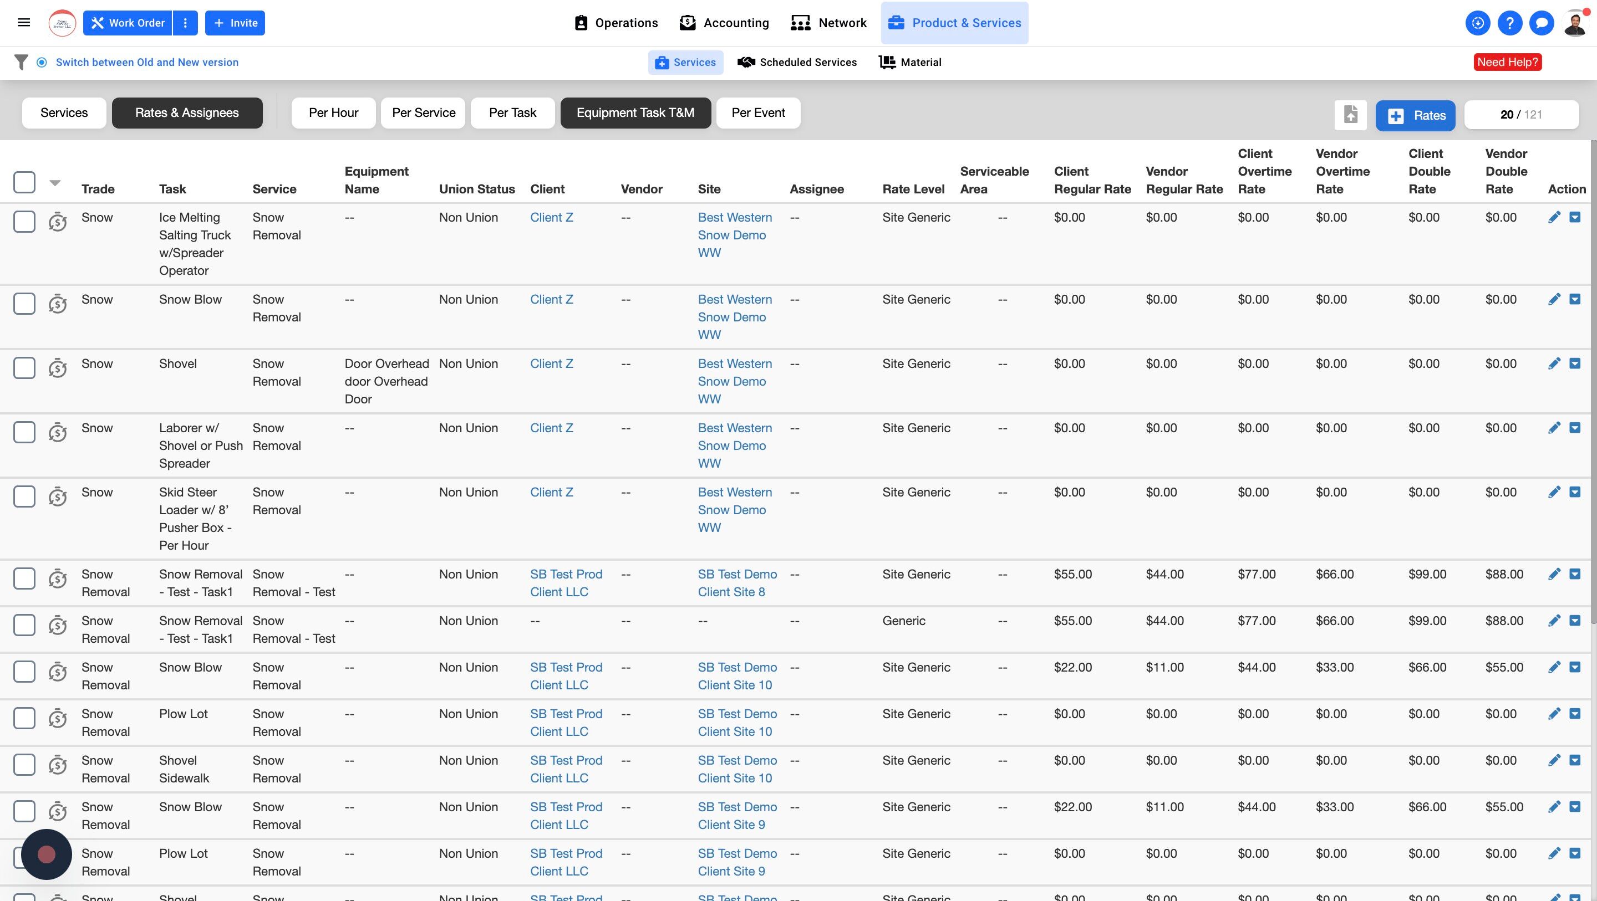Select the old/new version radio button
This screenshot has height=901, width=1597.
pyautogui.click(x=42, y=62)
